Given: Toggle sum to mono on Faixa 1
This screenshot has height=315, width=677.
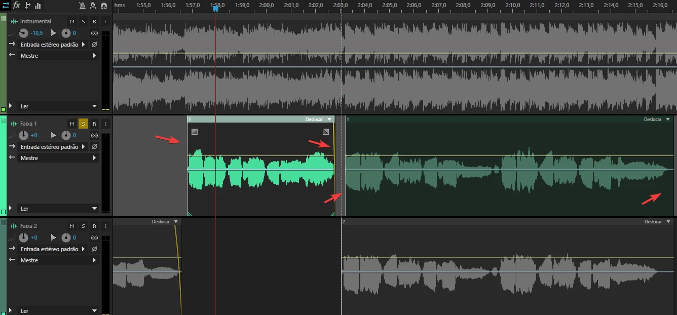Looking at the screenshot, I should [x=94, y=136].
